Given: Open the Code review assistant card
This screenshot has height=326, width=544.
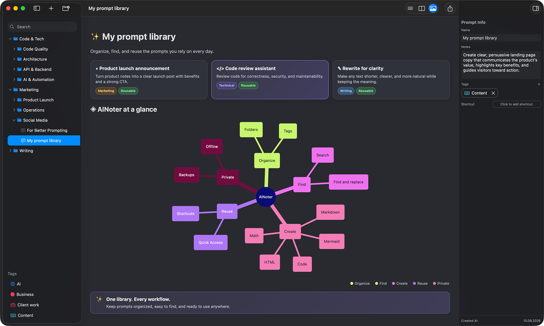Looking at the screenshot, I should click(270, 80).
